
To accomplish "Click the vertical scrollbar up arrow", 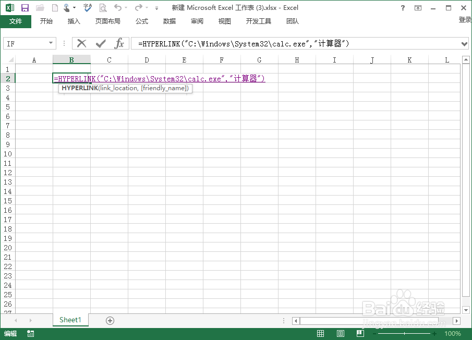I will (466, 60).
